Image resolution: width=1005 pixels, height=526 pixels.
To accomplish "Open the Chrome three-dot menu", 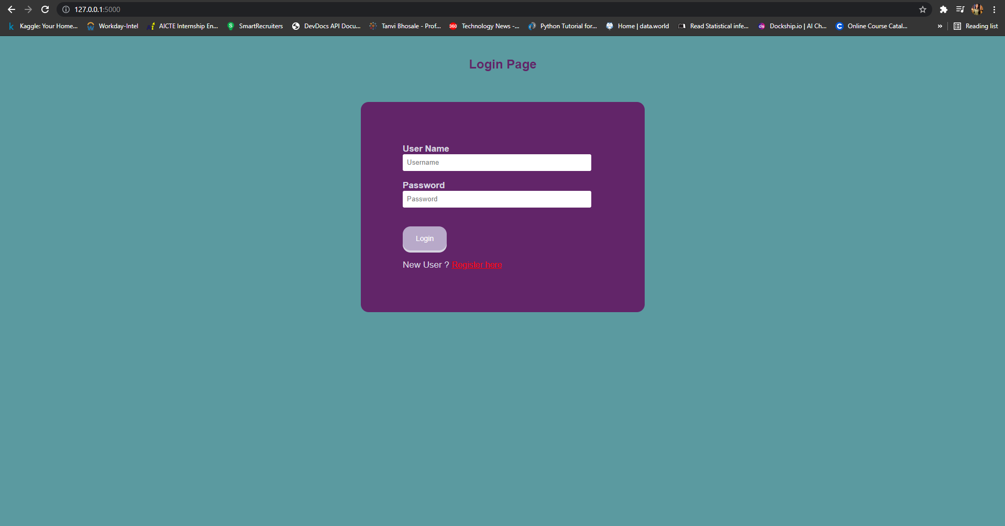I will 994,9.
